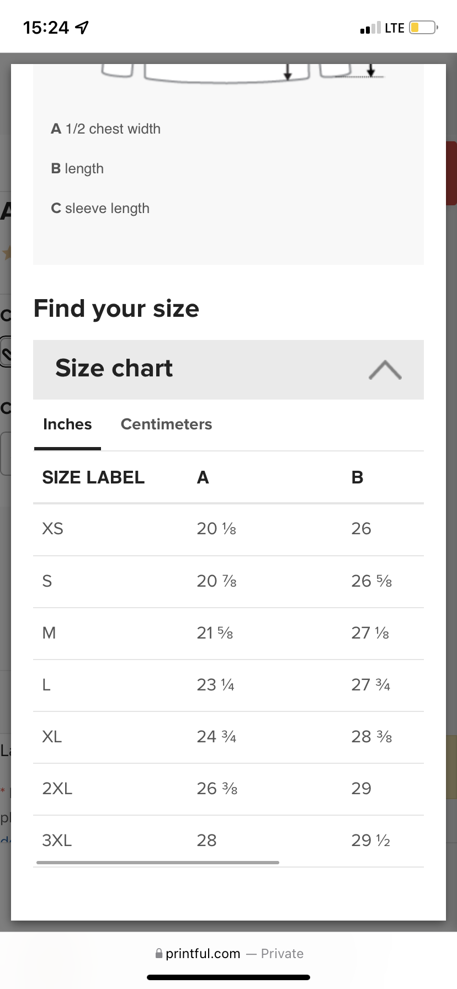The width and height of the screenshot is (457, 989).
Task: Tap the cellular signal bars icon
Action: 370,28
